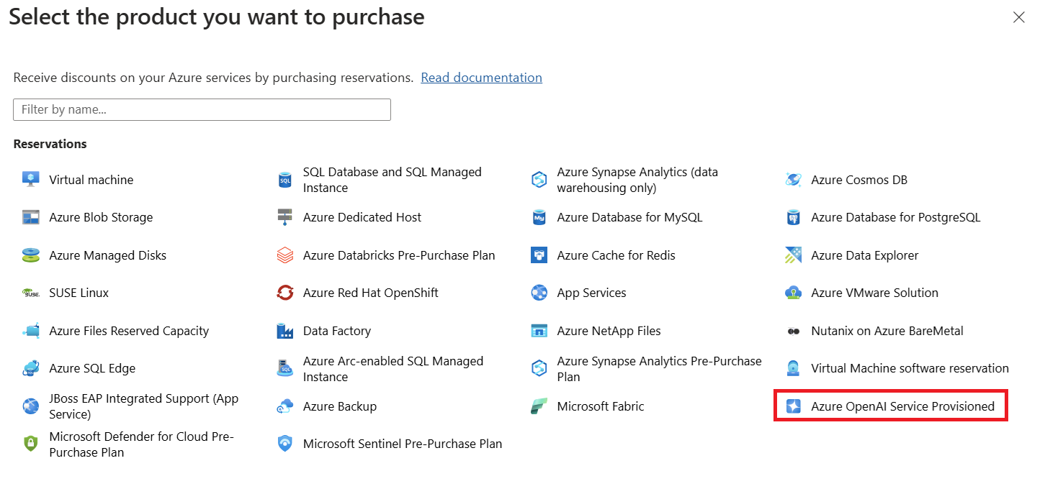Click the Azure Databricks Pre-Purchase Plan icon
Image resolution: width=1045 pixels, height=489 pixels.
(x=284, y=255)
